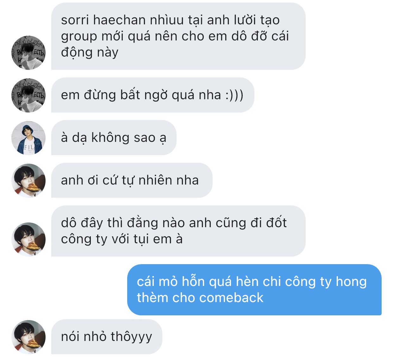Open profile of the blue bucket hat avatar

point(28,138)
